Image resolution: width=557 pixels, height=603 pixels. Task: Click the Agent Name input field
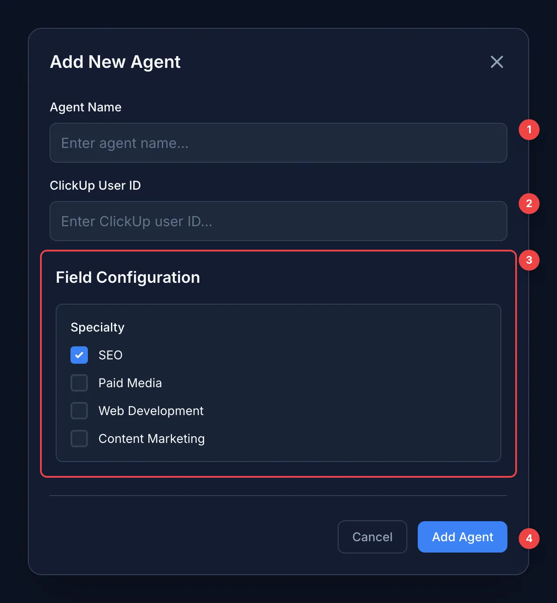[x=278, y=143]
